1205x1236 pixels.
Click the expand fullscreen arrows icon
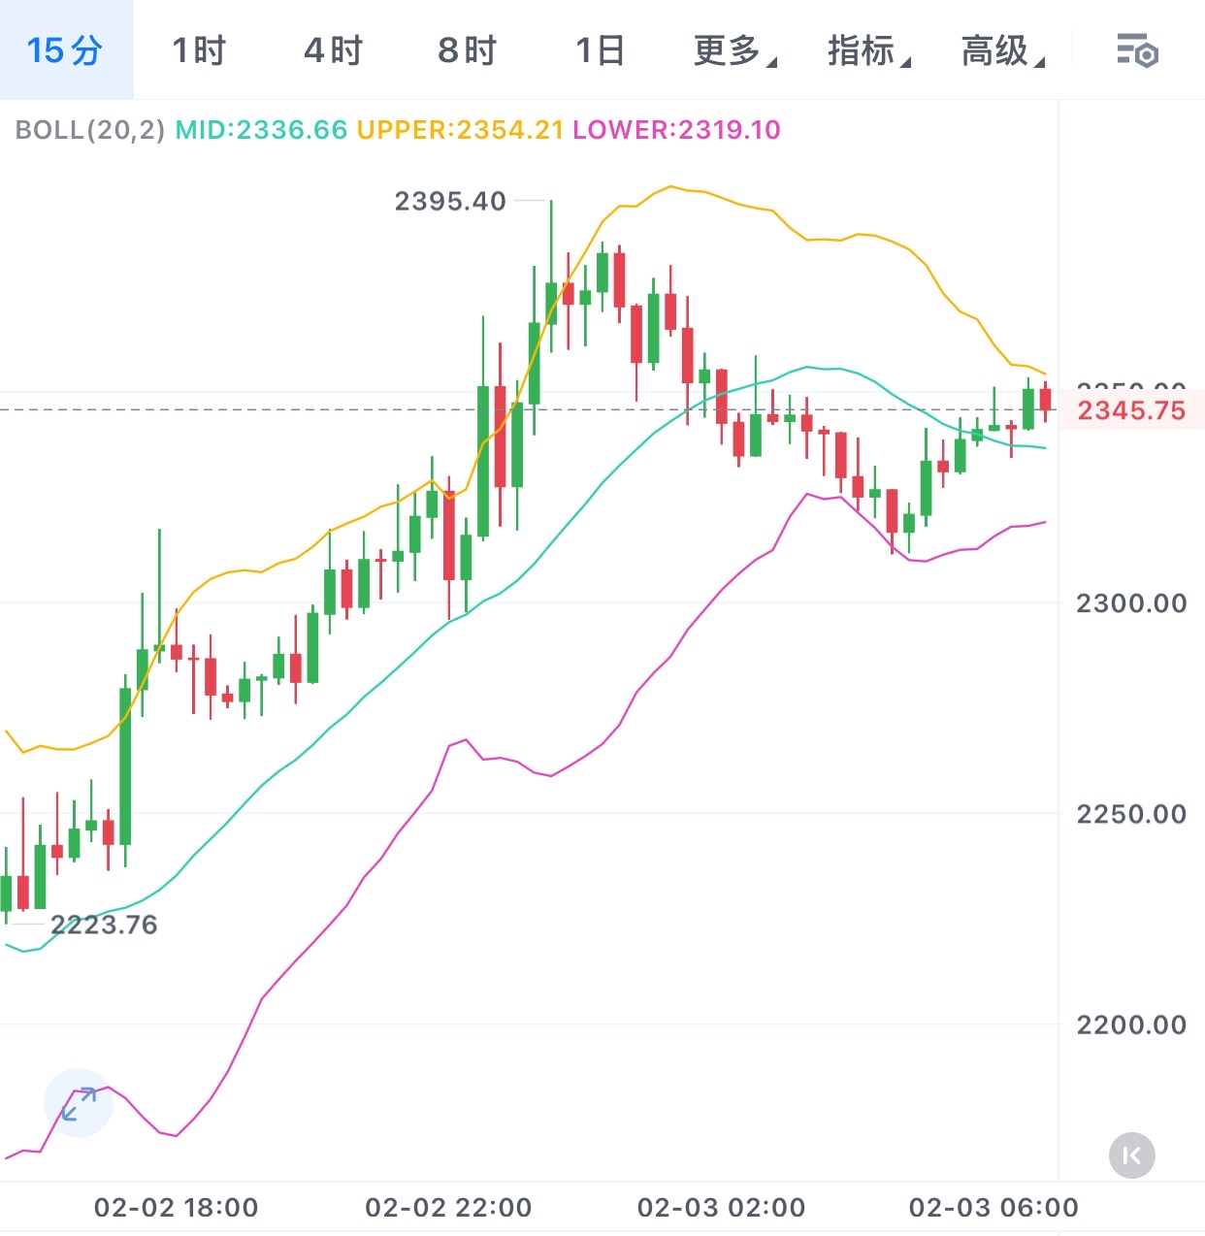79,1104
